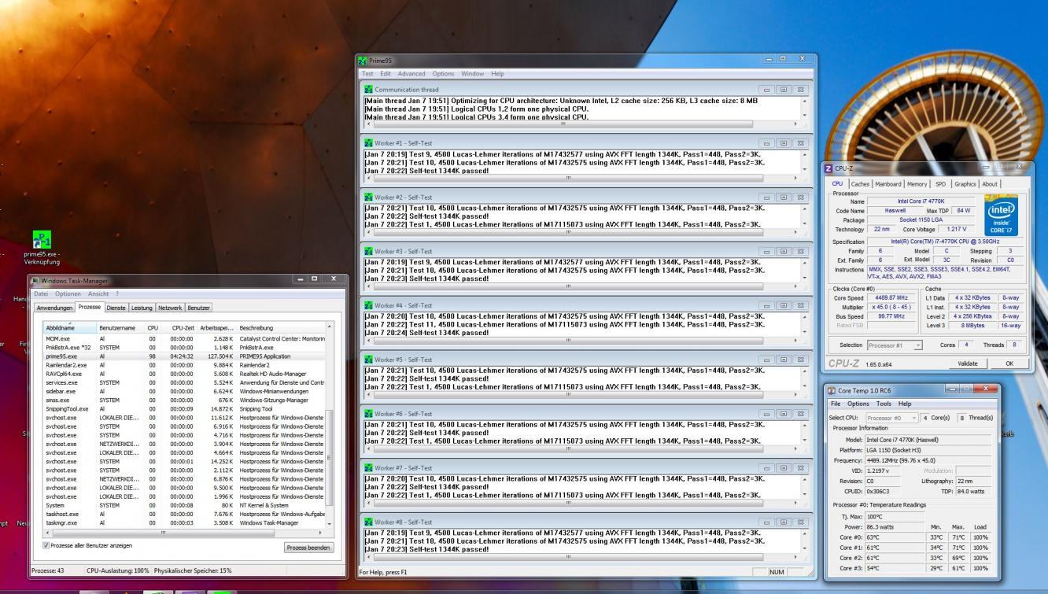
Task: Switch to the Caches tab in CPU-Z
Action: coord(860,184)
